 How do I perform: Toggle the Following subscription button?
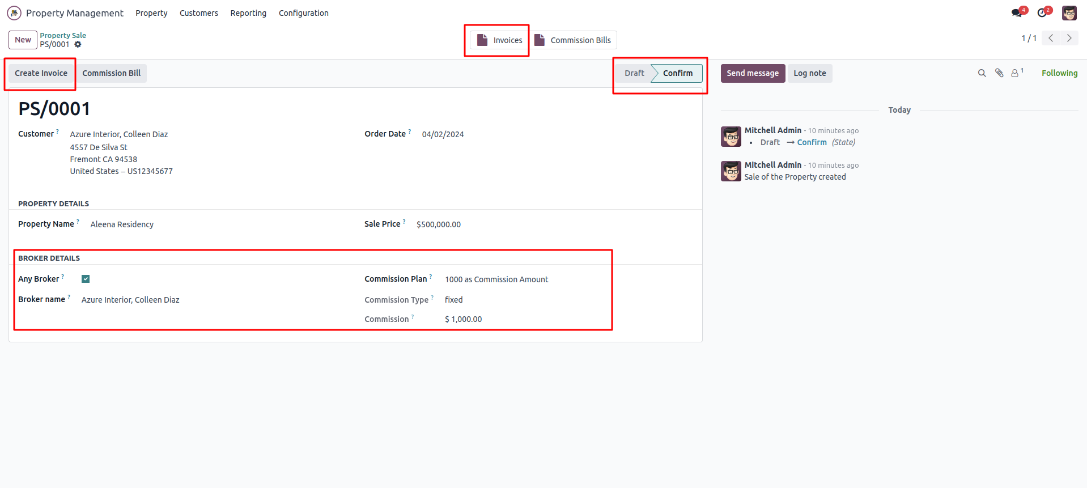(1059, 73)
